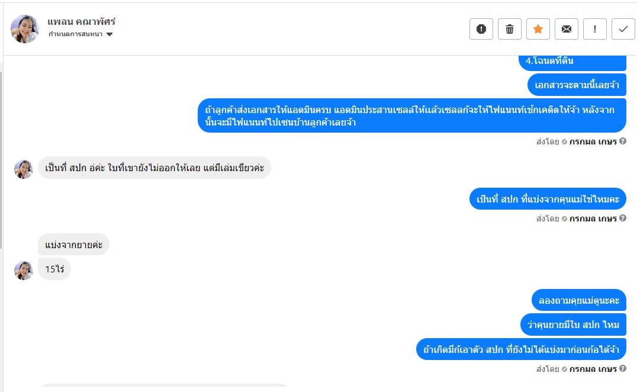Image resolution: width=637 pixels, height=392 pixels.
Task: Click the help icon under last sent message
Action: [x=622, y=369]
